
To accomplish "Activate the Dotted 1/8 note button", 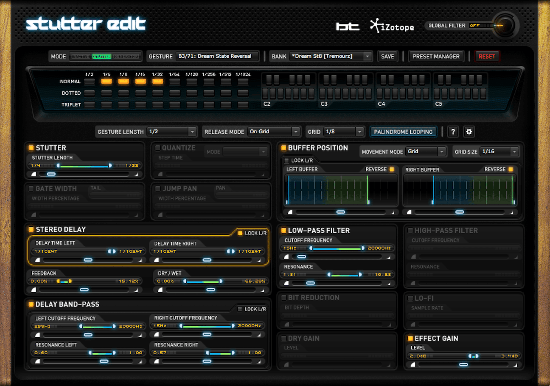I will tap(123, 93).
